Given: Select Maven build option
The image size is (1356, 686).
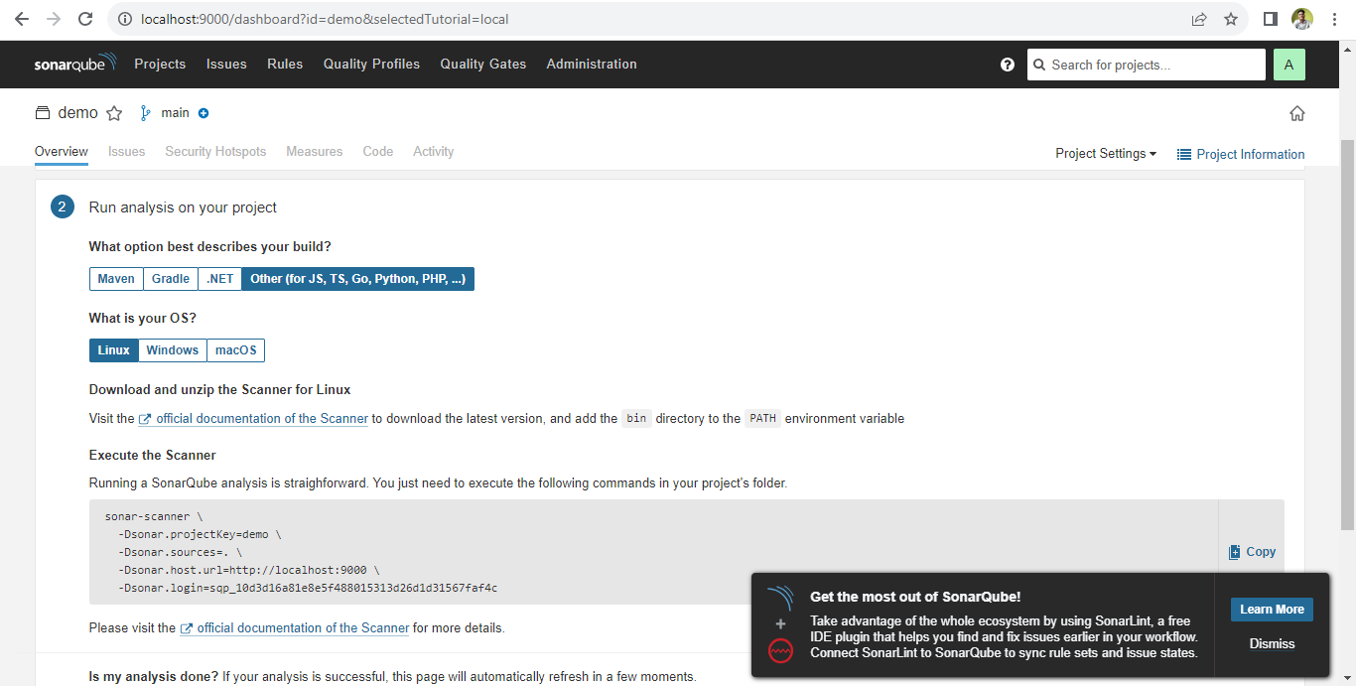Looking at the screenshot, I should point(116,279).
